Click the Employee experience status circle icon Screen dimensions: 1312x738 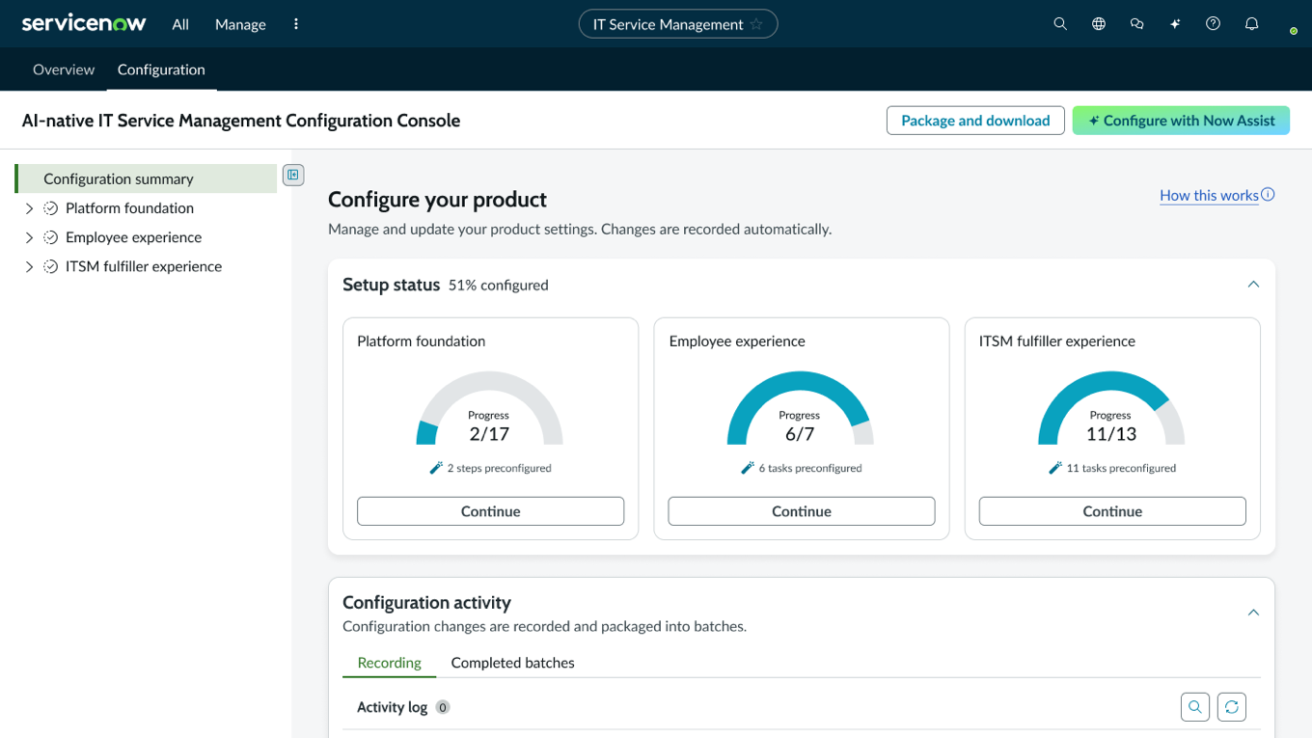click(x=51, y=237)
